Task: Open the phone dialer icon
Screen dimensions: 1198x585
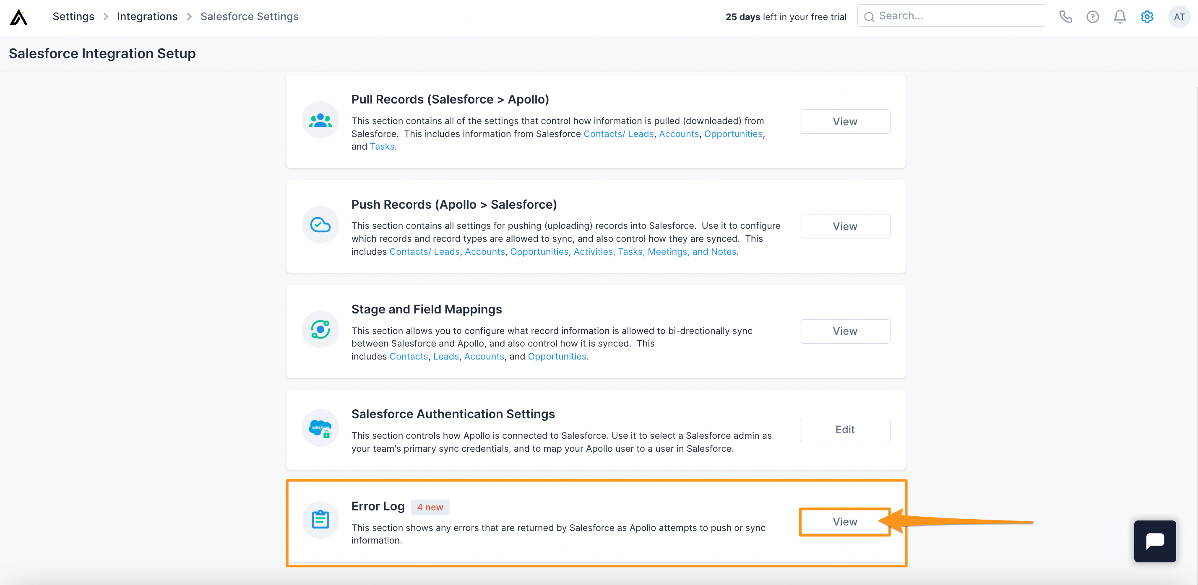Action: 1065,17
